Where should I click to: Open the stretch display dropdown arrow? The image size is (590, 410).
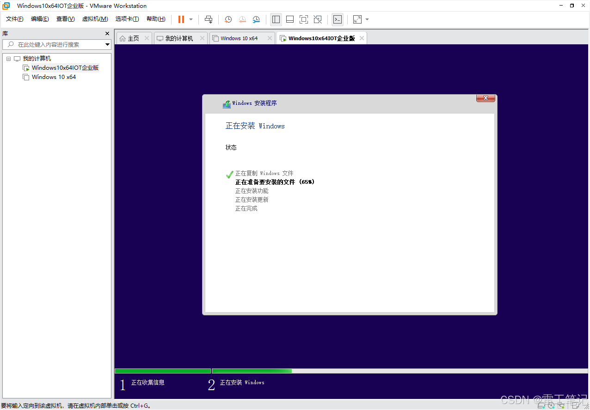[367, 19]
